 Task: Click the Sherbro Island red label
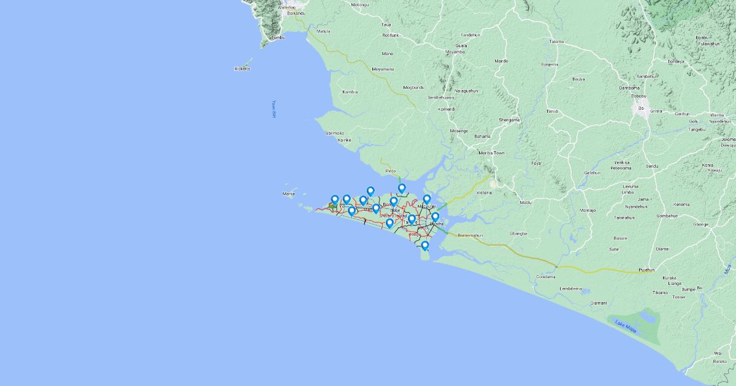(x=393, y=216)
